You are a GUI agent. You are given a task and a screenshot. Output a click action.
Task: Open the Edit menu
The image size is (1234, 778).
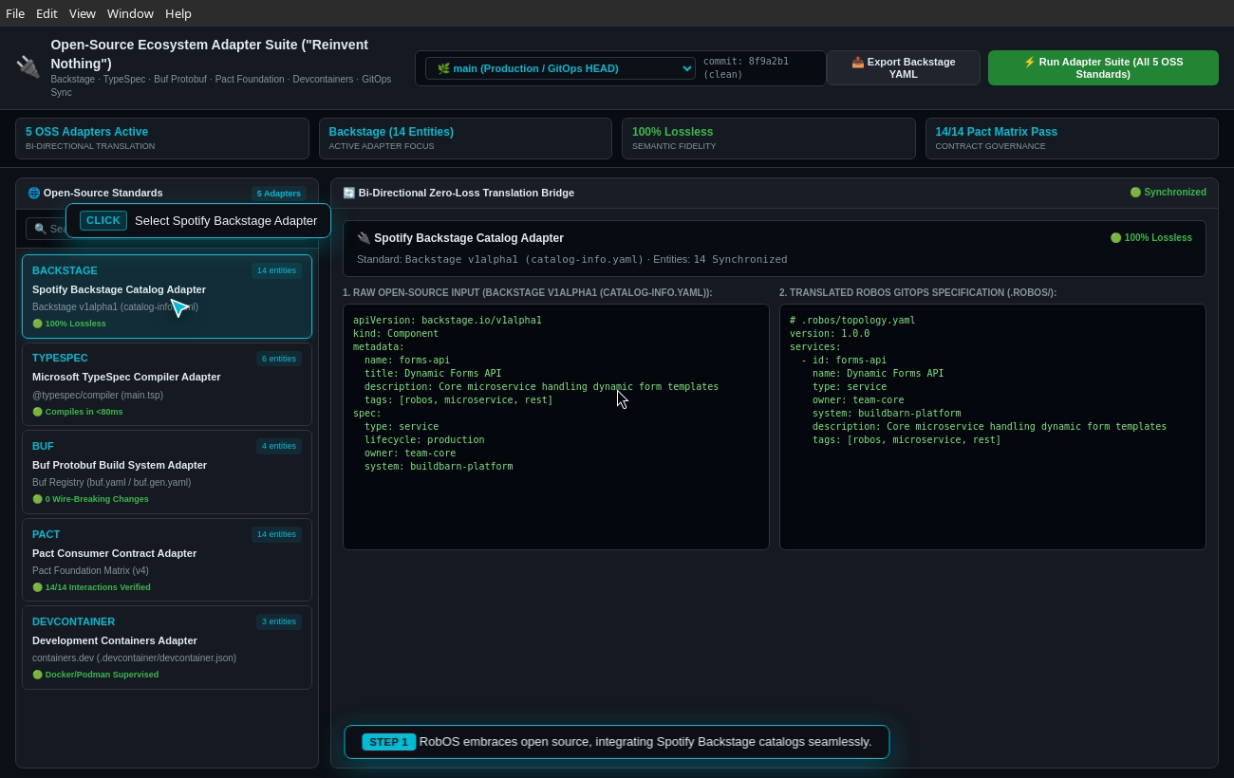point(47,13)
